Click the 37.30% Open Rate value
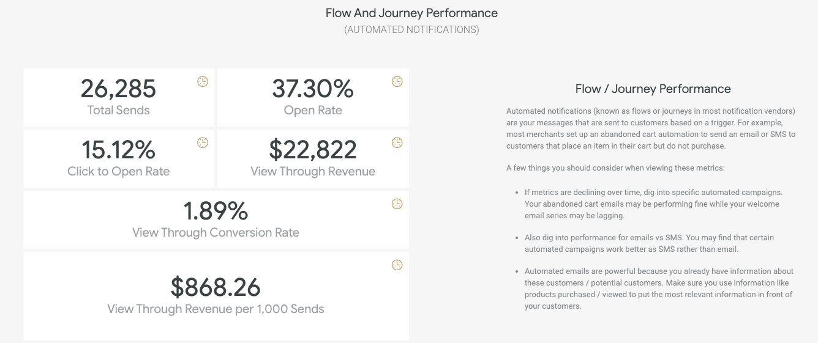This screenshot has height=343, width=818. (x=313, y=89)
